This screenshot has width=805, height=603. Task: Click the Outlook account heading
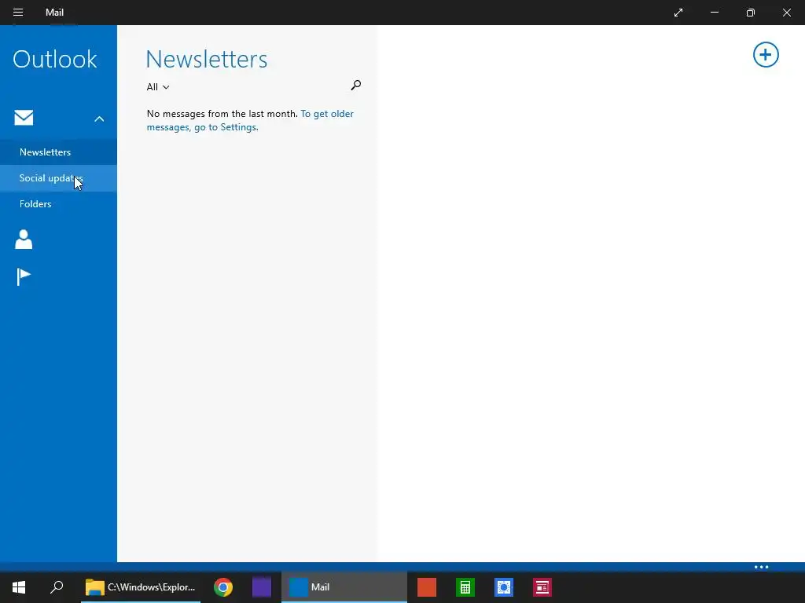(x=55, y=59)
